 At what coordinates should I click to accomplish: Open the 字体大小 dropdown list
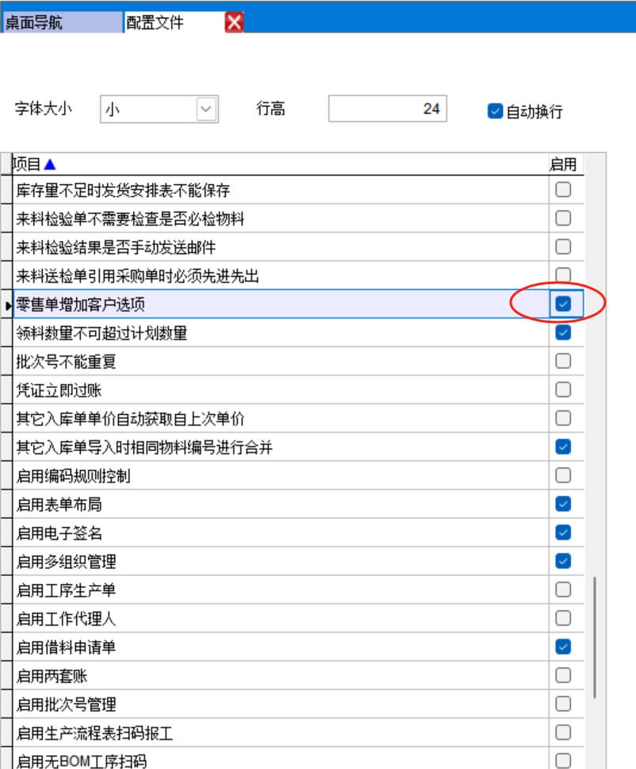tap(206, 110)
